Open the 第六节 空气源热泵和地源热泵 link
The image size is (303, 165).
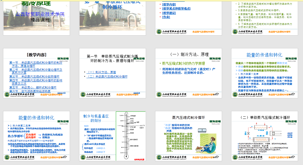point(30,91)
